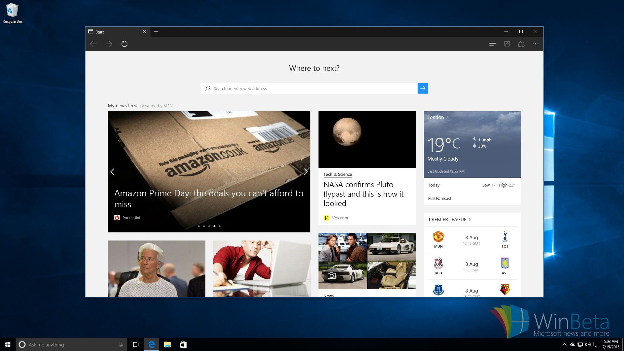Expand the PREMIER LEAGUE section chevron
624x351 pixels.
(x=470, y=219)
